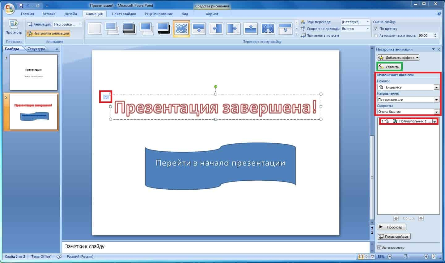Switch to normal view in status bar
Screen dimensions: 445x263
click(361, 257)
